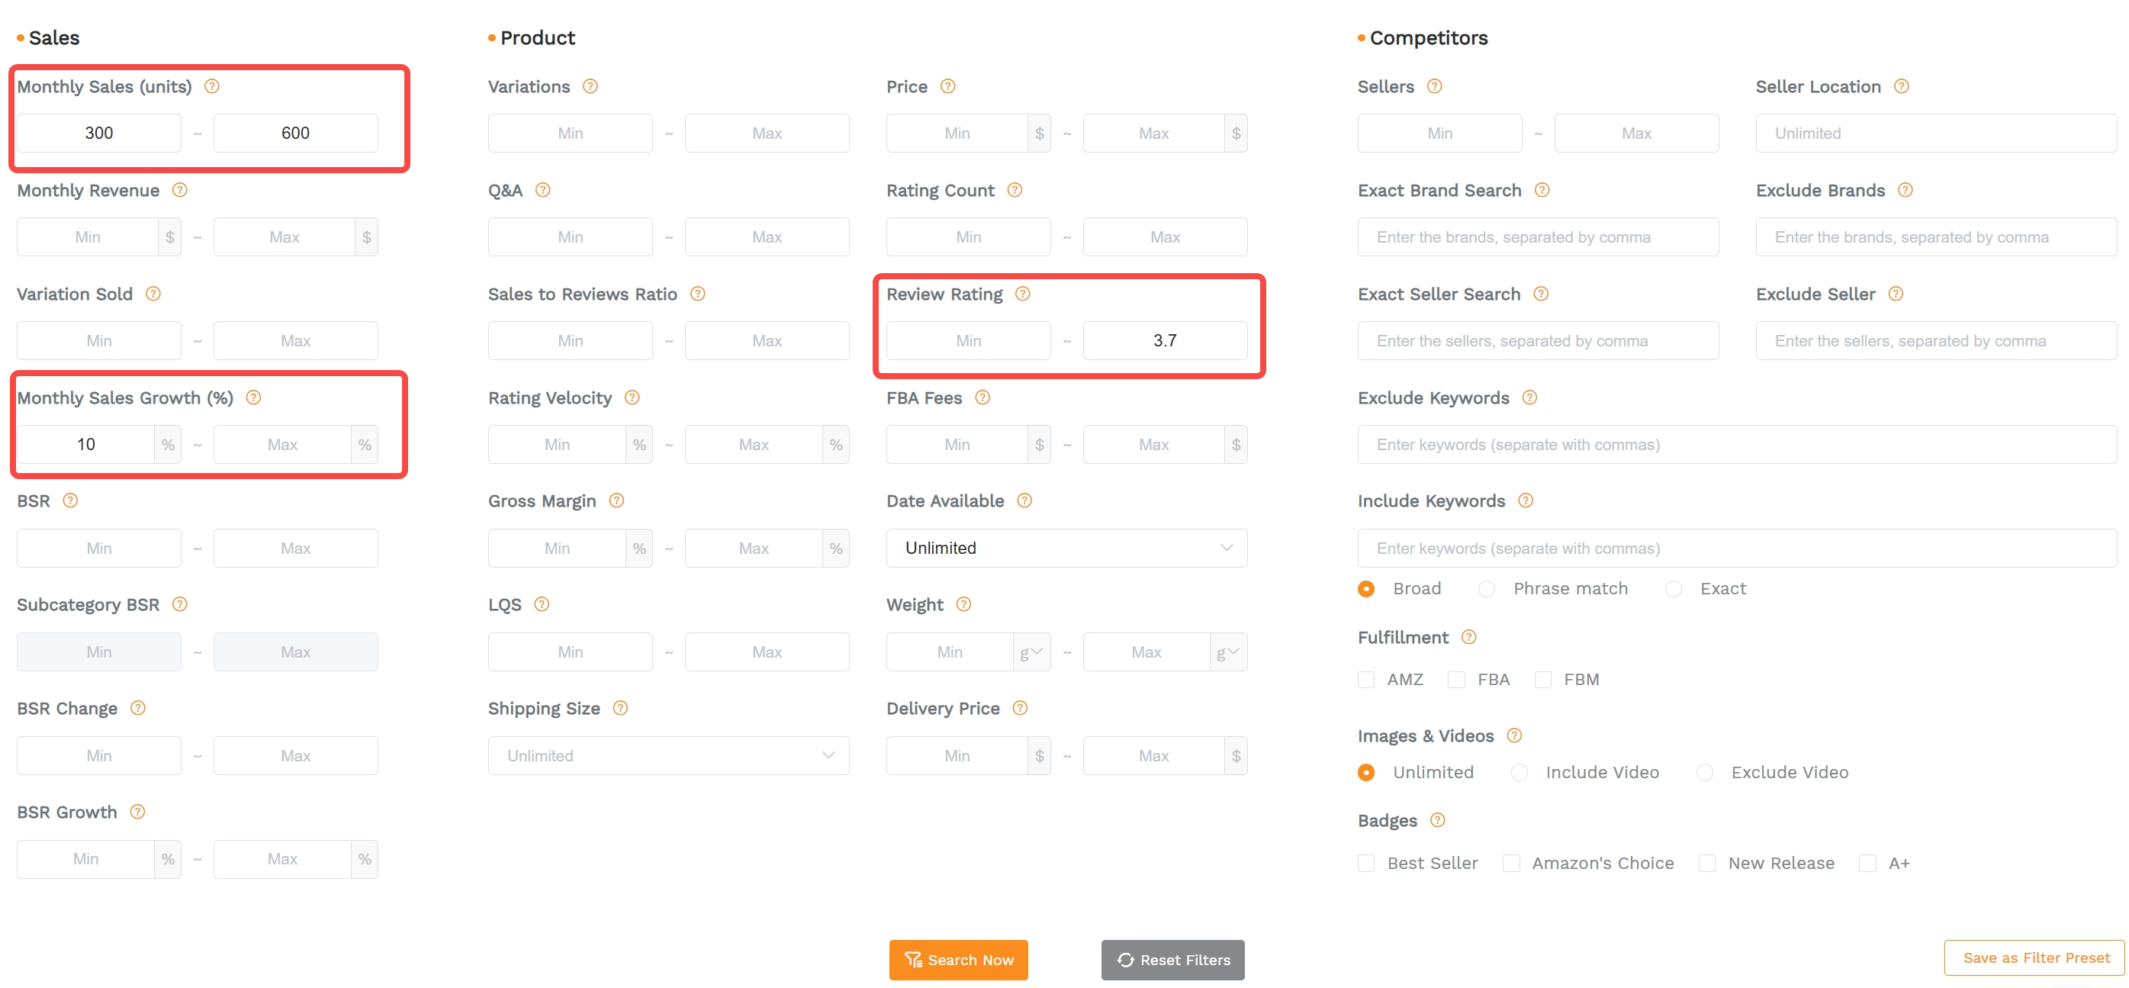Select the Broad keyword match radio
Viewport: 2129px width, 988px height.
(1366, 589)
